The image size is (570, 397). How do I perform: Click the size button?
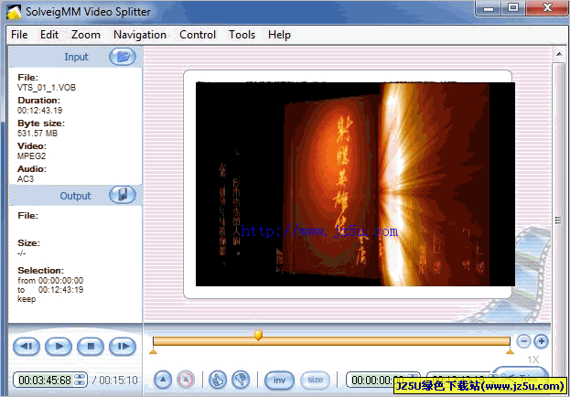(x=315, y=380)
